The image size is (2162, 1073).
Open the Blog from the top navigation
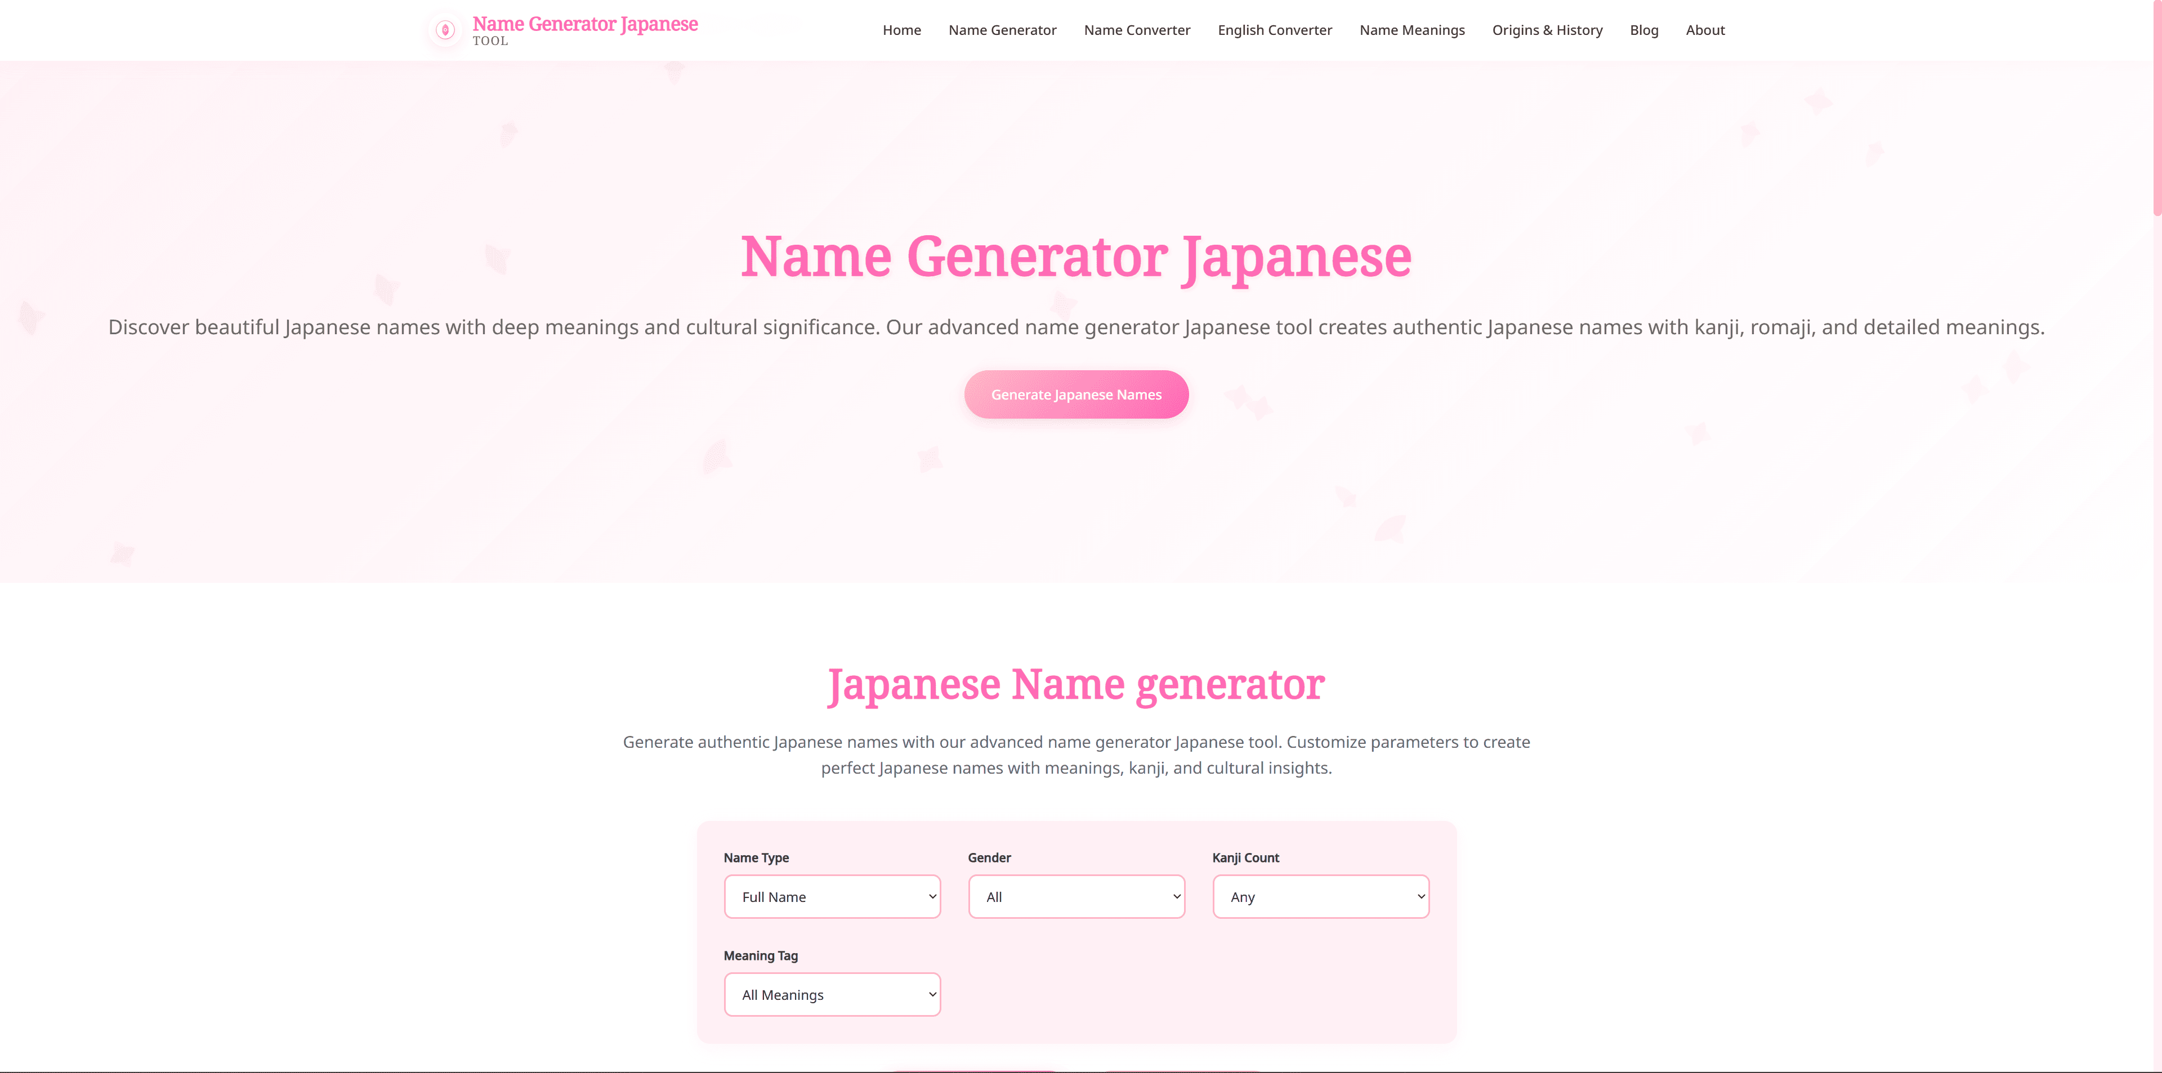tap(1643, 30)
